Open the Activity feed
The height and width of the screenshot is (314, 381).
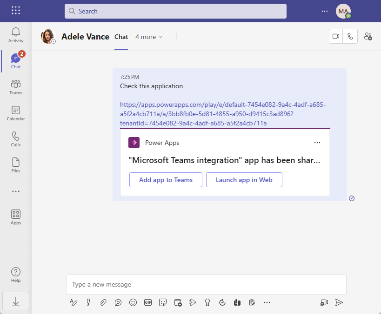click(16, 35)
